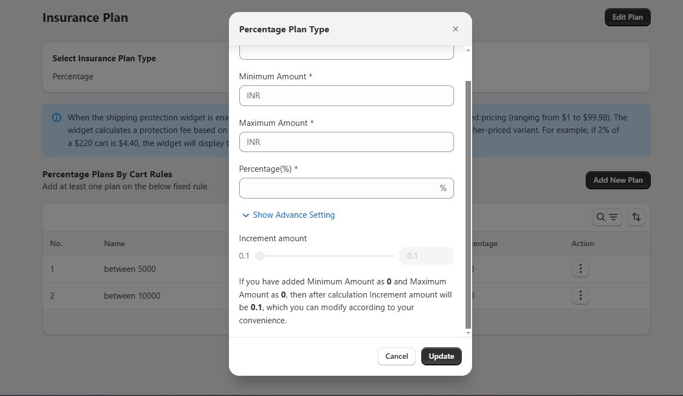Open the search and filter icon
This screenshot has width=683, height=396.
(607, 217)
